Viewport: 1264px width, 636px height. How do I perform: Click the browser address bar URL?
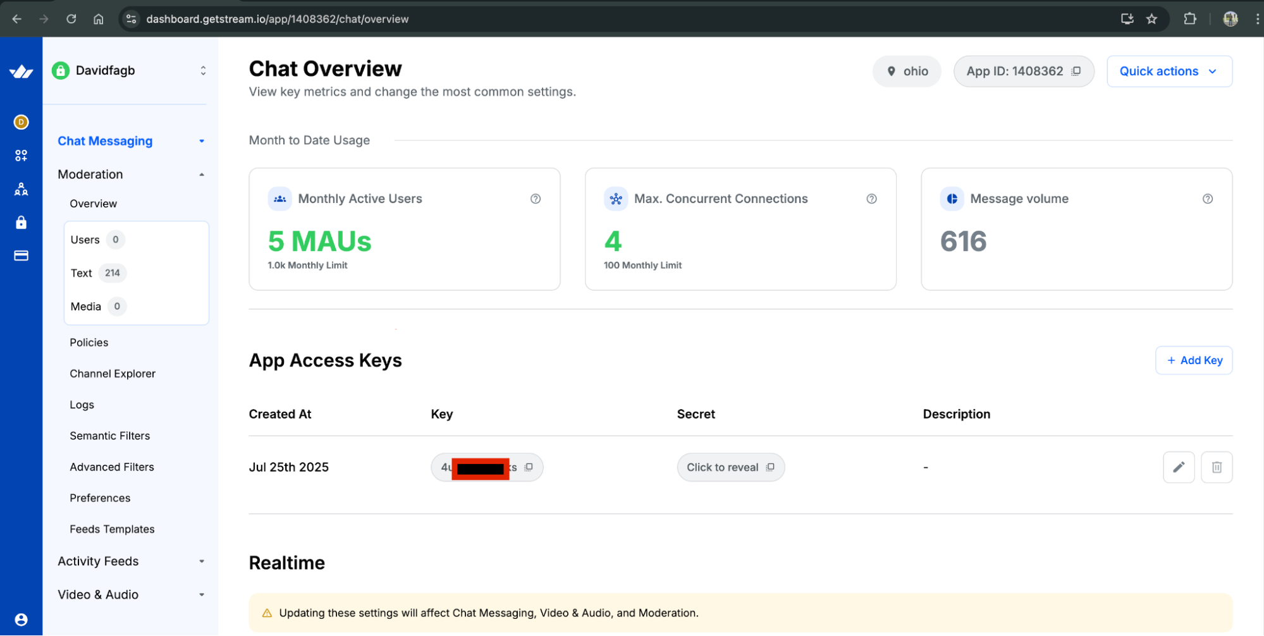tap(277, 19)
